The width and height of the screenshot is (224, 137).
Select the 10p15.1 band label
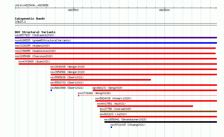(x=20, y=22)
